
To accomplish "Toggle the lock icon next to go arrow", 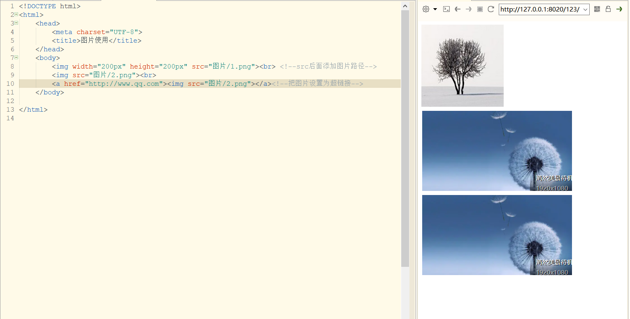I will (608, 9).
